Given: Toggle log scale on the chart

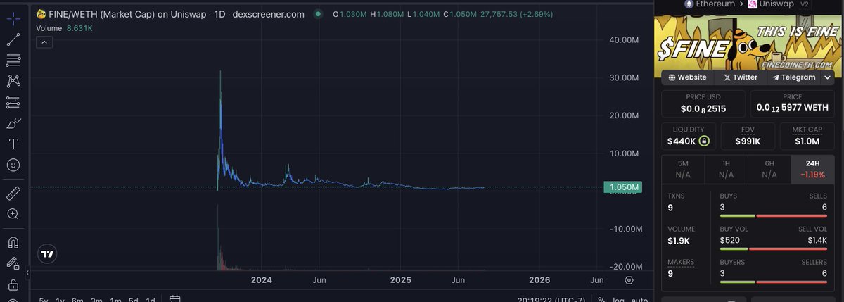Looking at the screenshot, I should pos(620,298).
